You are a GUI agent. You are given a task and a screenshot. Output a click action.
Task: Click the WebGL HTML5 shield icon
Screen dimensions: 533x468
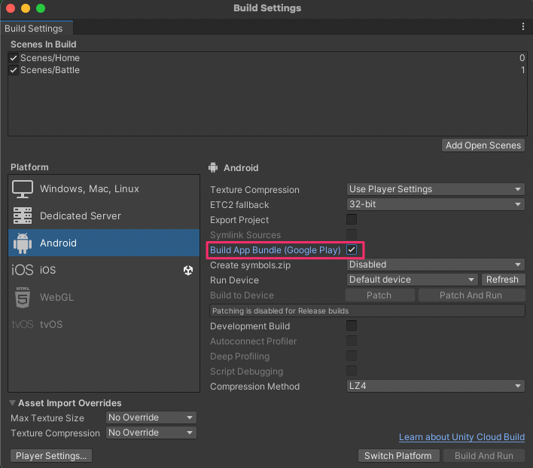23,297
